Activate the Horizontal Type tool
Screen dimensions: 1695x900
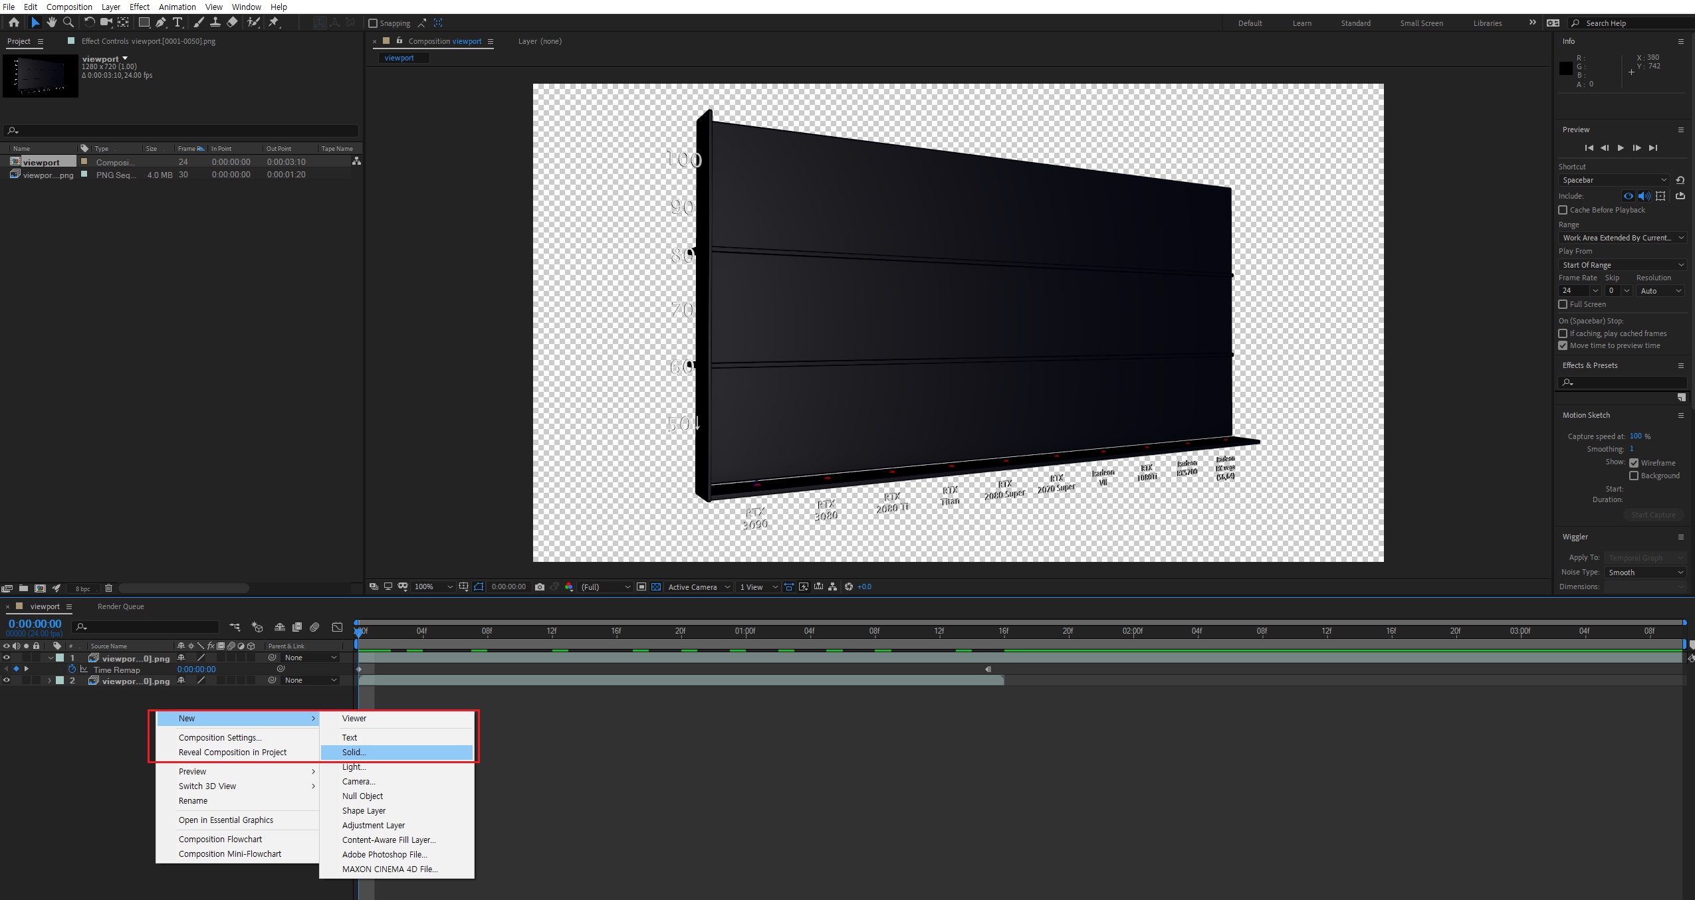click(x=177, y=23)
